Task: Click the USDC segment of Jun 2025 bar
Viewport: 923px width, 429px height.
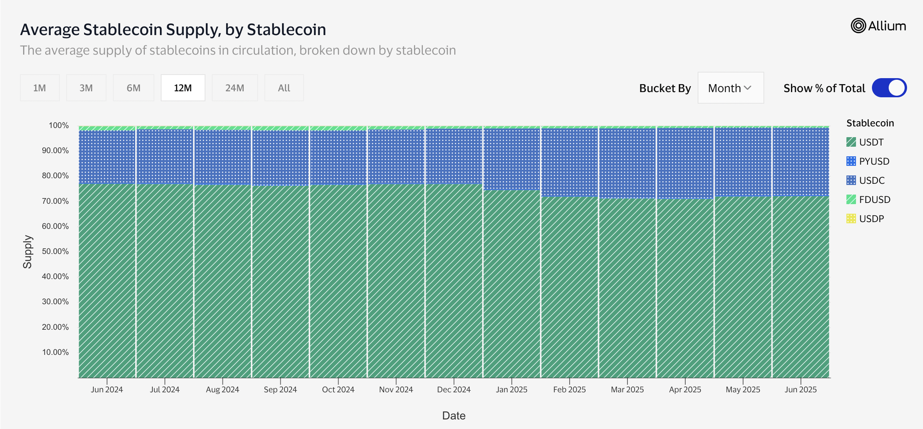Action: tap(801, 161)
